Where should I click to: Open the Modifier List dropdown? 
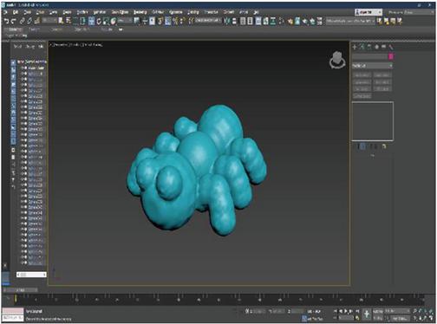(373, 66)
